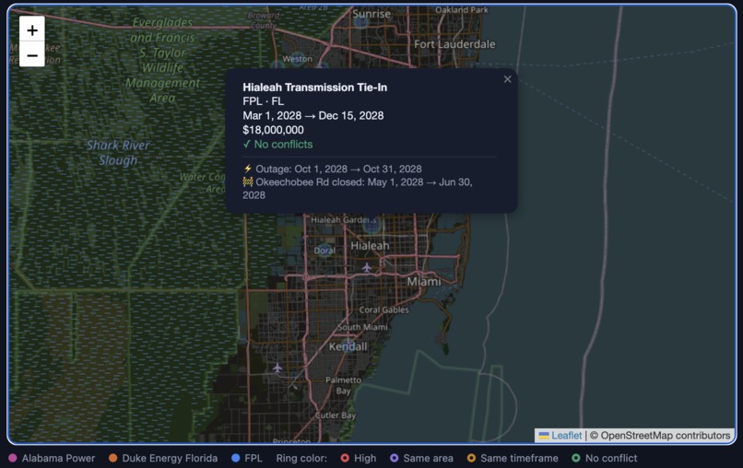Open the Leaflet attribution link
This screenshot has width=743, height=468.
coord(566,436)
